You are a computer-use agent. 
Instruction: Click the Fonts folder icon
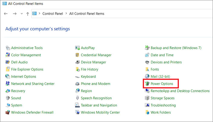tap(147, 69)
